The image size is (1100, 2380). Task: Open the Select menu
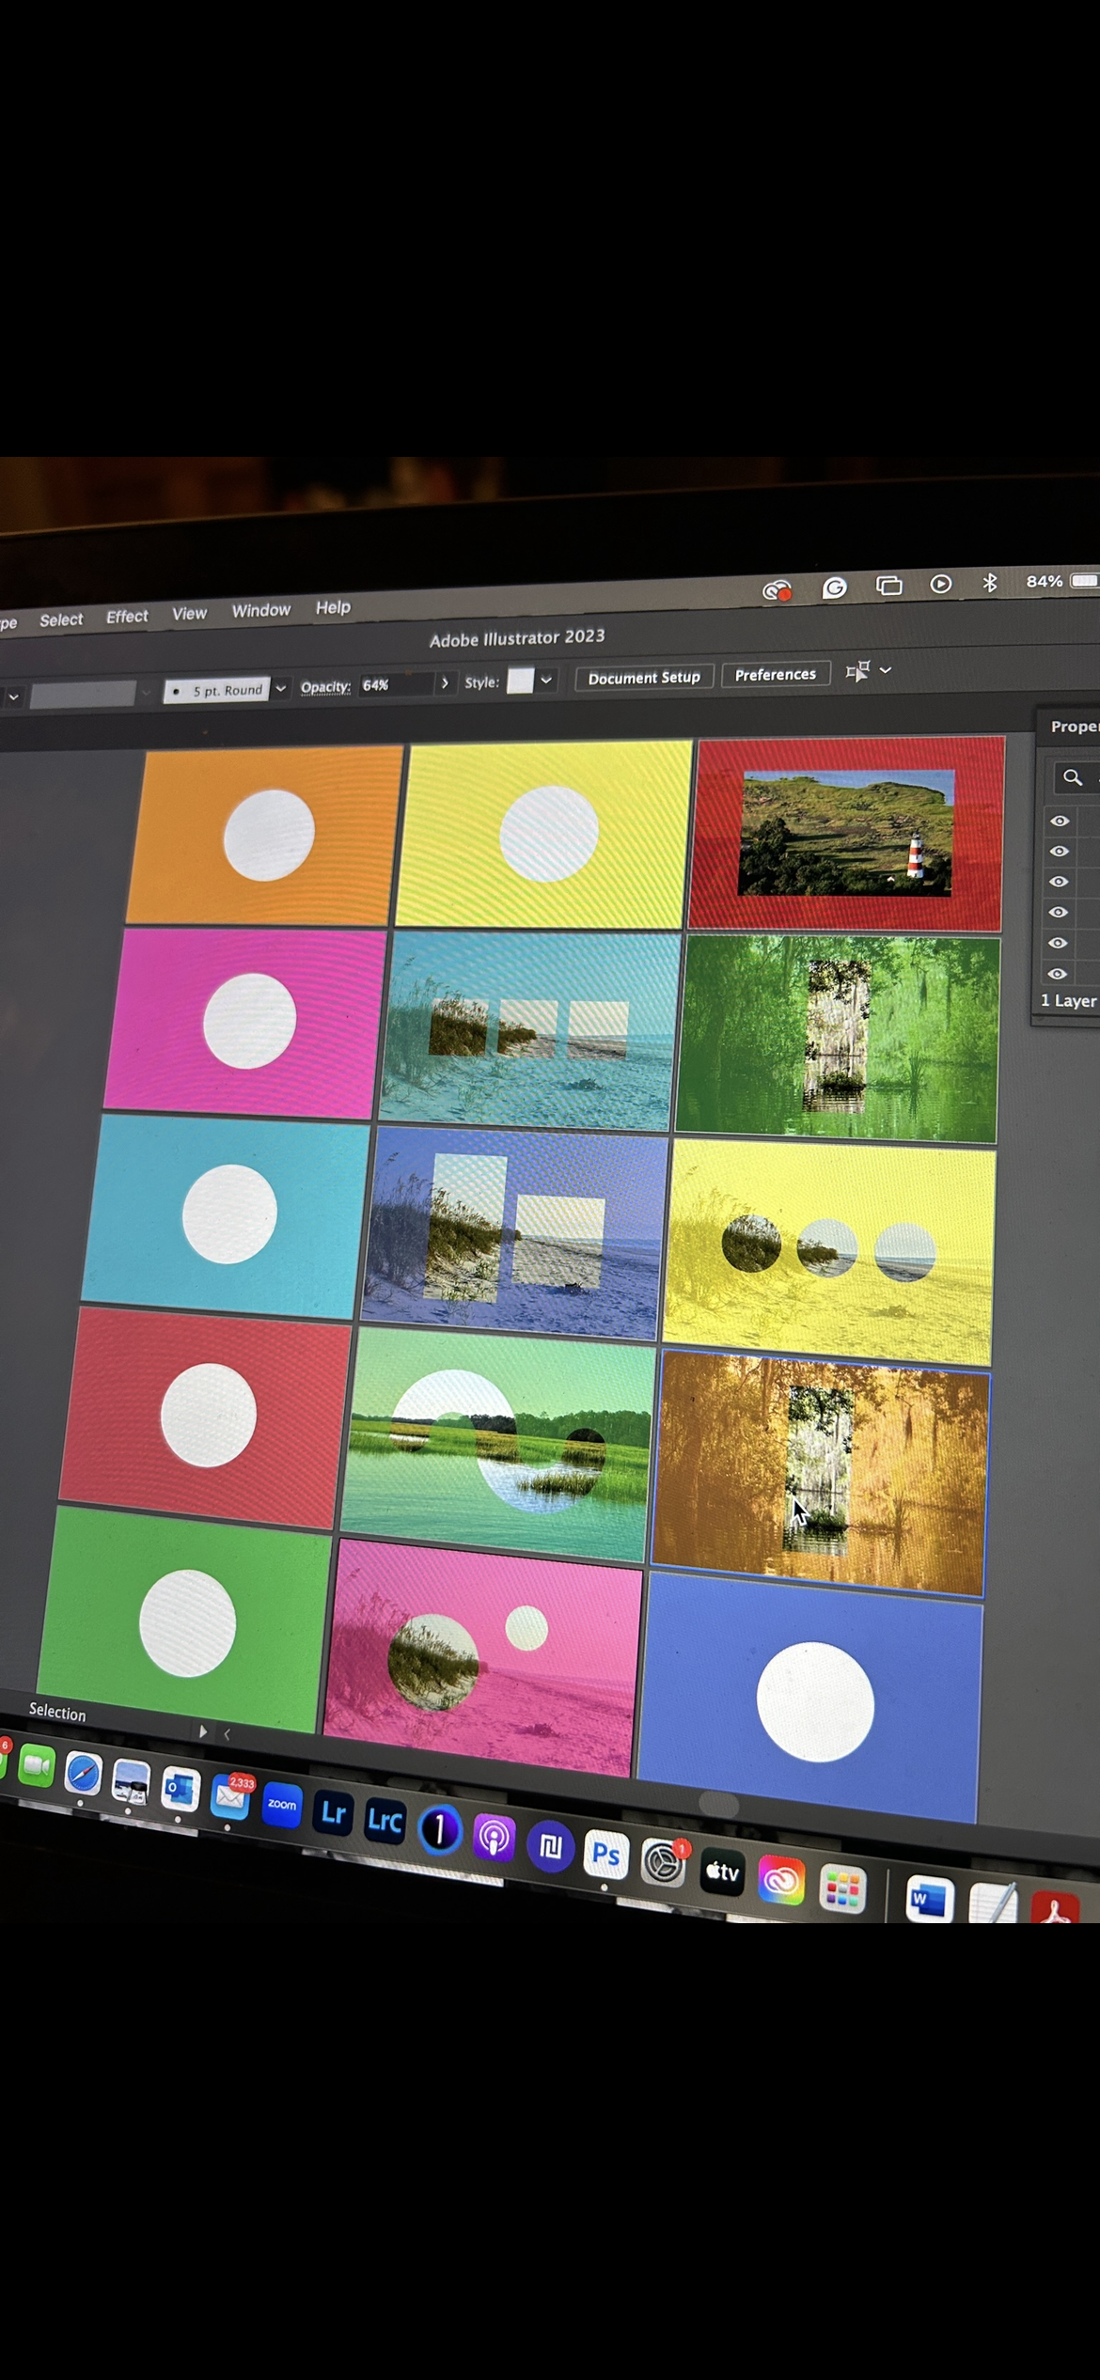[x=61, y=619]
